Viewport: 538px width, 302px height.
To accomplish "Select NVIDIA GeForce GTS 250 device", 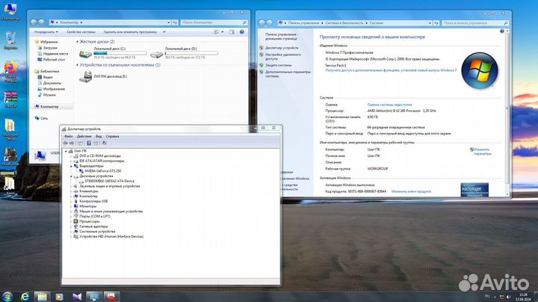I will point(102,171).
